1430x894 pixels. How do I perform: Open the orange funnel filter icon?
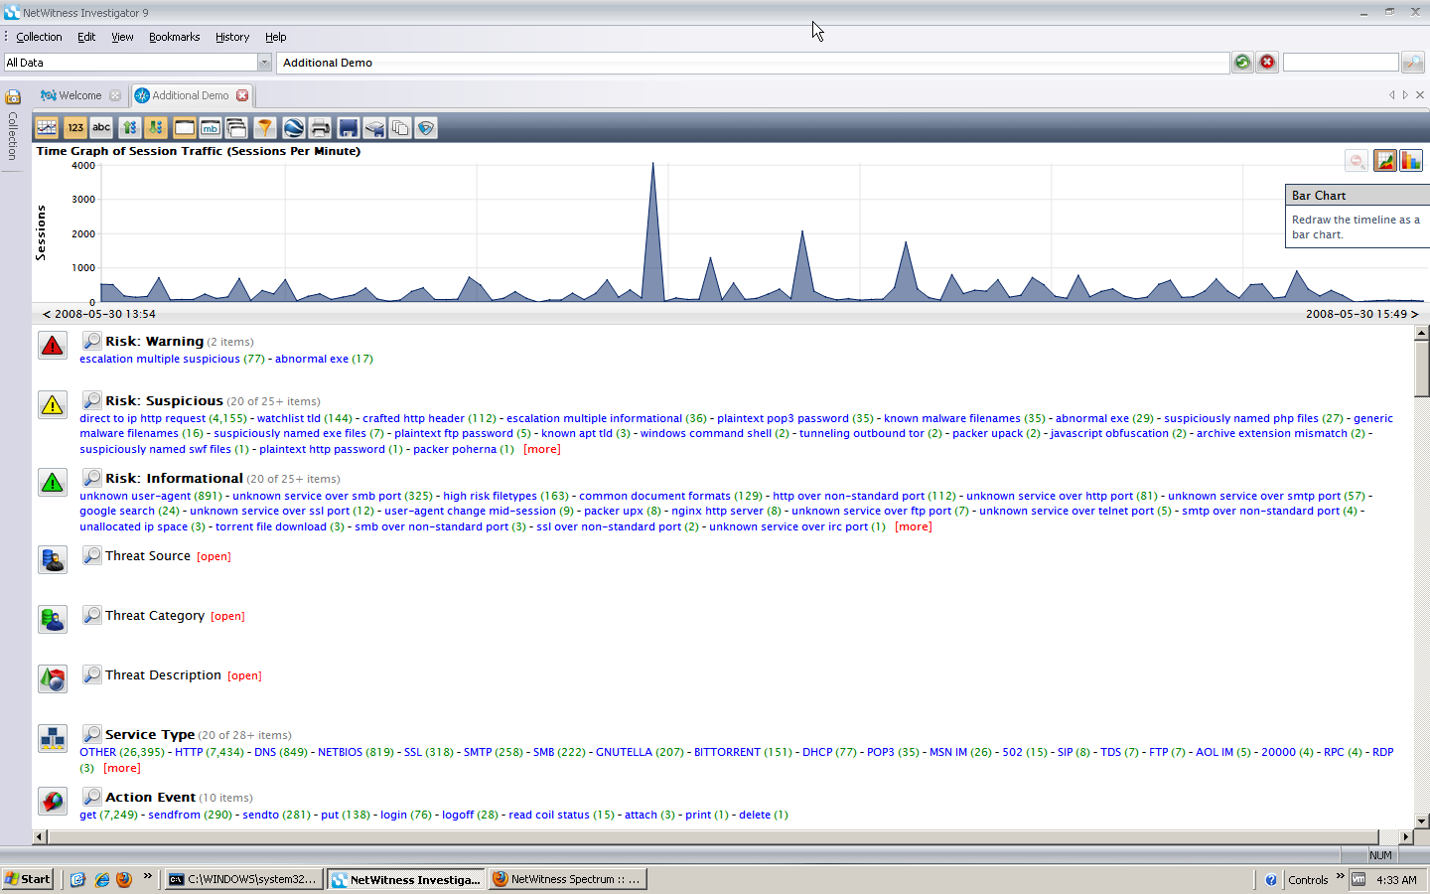click(264, 127)
